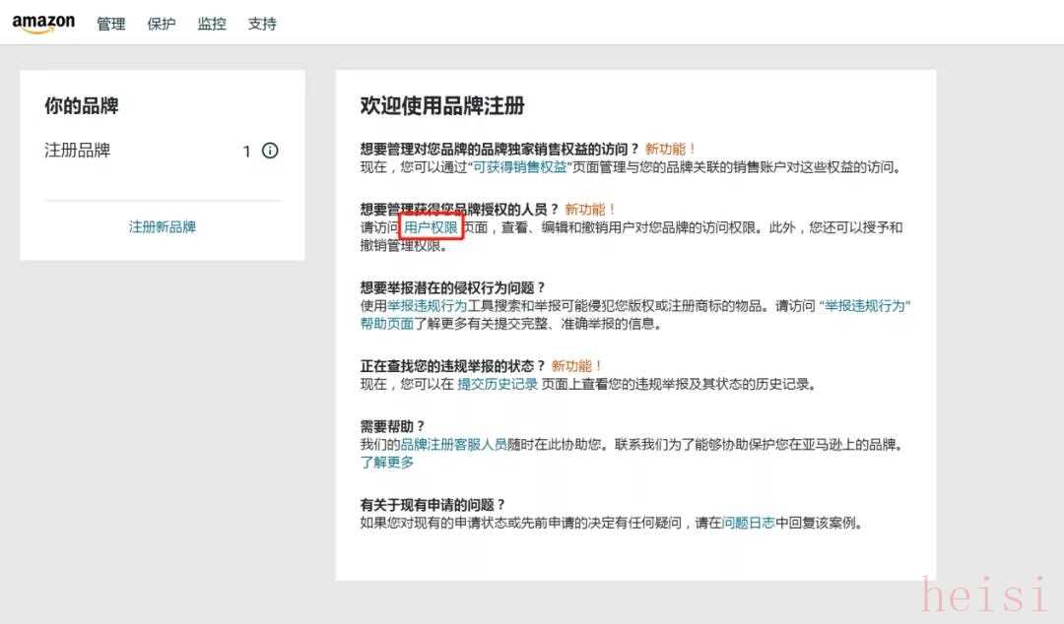Viewport: 1064px width, 624px height.
Task: Click the 有关于现有申请的问题？ heading
Action: coord(432,505)
